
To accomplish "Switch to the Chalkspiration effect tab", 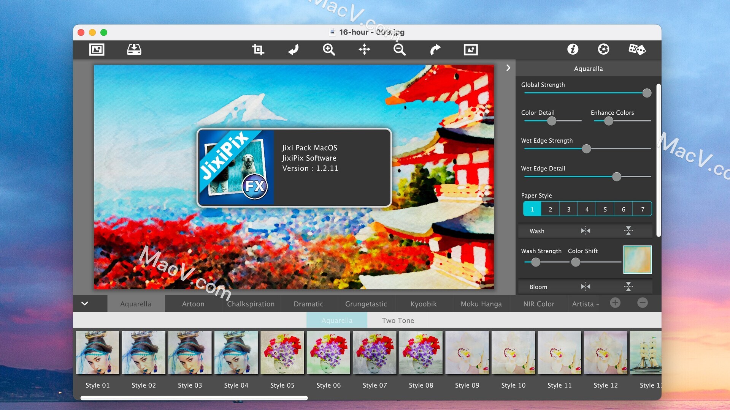I will (x=251, y=304).
